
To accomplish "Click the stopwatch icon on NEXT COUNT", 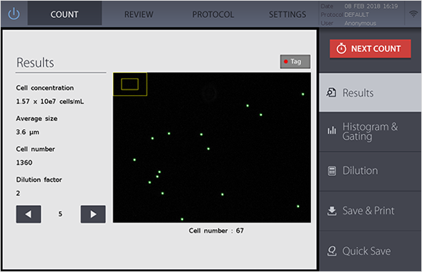I will tap(341, 49).
